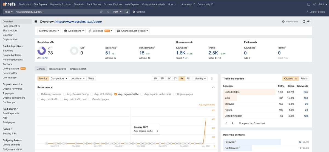
Task: Uncheck Avg. organic traffic checkbox
Action: click(116, 94)
